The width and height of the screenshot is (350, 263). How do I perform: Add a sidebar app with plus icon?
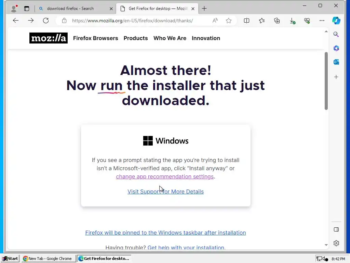(336, 77)
